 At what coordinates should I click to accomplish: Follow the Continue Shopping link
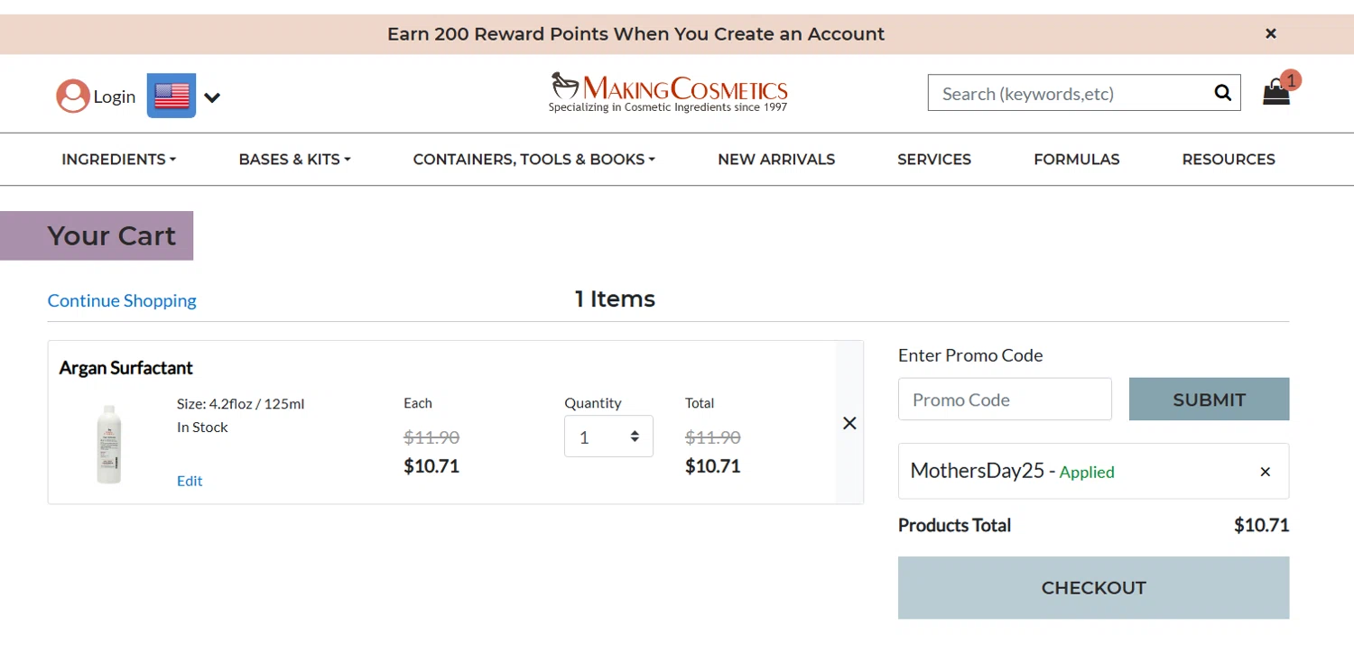click(122, 300)
